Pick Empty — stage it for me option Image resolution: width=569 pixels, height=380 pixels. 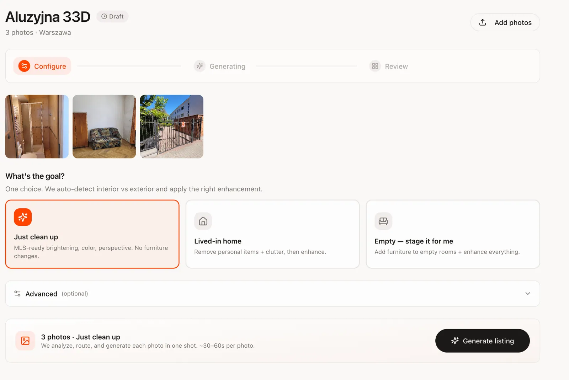click(x=453, y=234)
